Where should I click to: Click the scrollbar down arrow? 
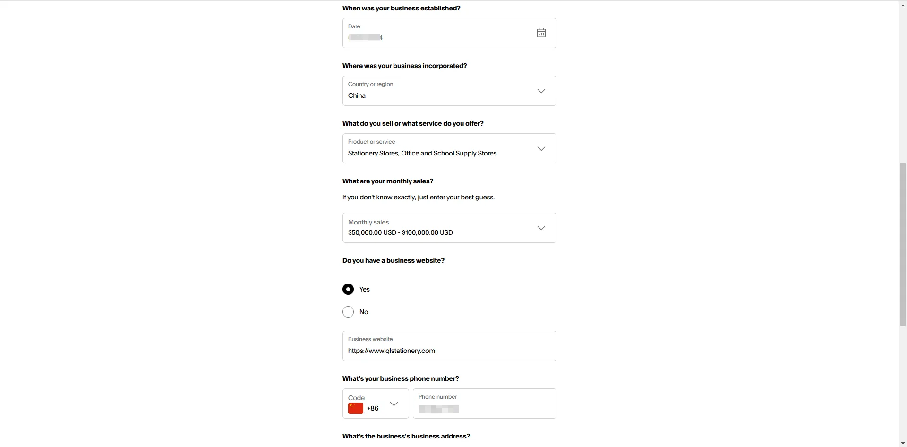903,443
